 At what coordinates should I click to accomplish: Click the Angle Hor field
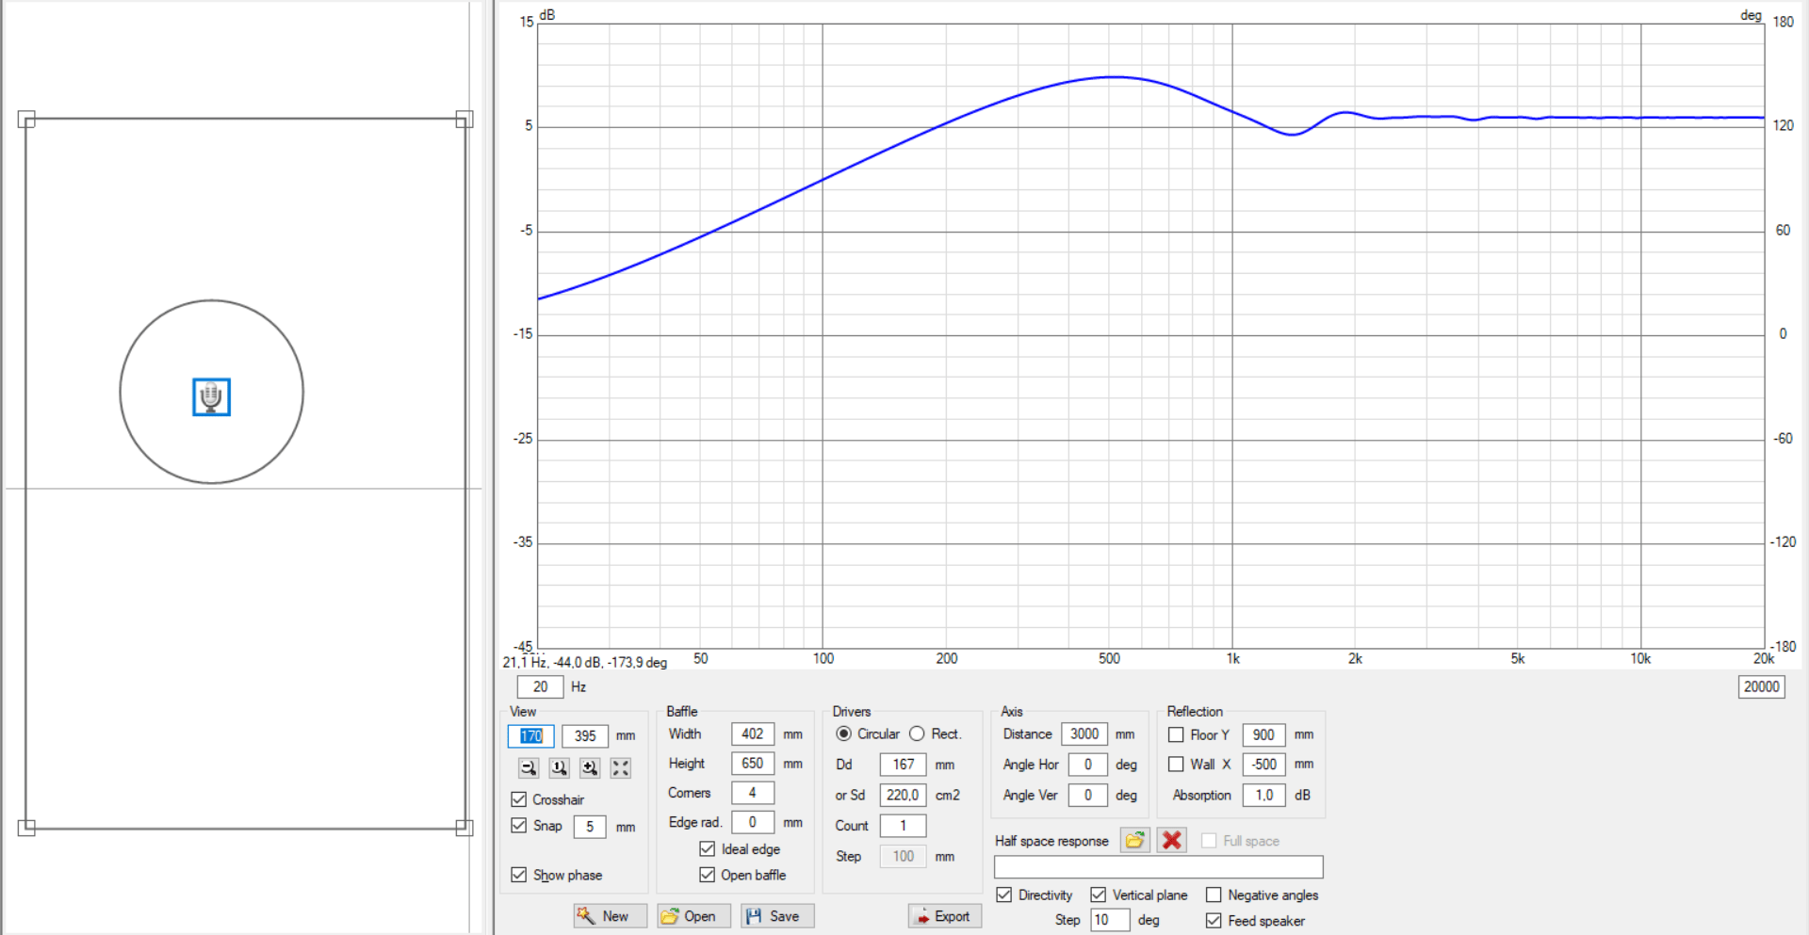coord(1088,765)
